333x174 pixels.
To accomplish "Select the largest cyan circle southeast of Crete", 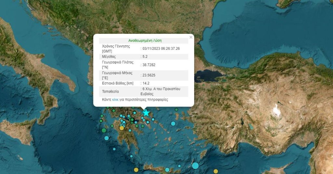I will 195,166.
